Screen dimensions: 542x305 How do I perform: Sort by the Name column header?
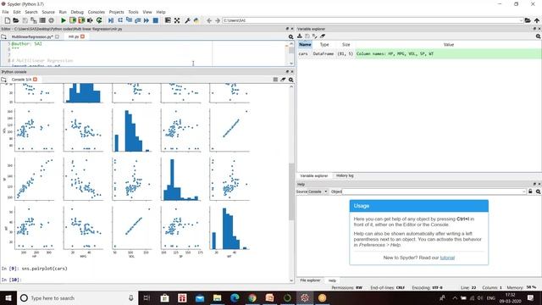click(x=305, y=45)
